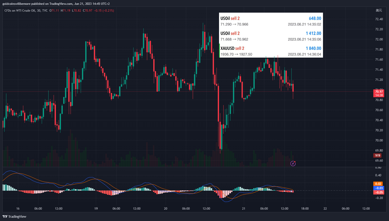
Task: Click the TradingView logo at the bottom
Action: 14,216
